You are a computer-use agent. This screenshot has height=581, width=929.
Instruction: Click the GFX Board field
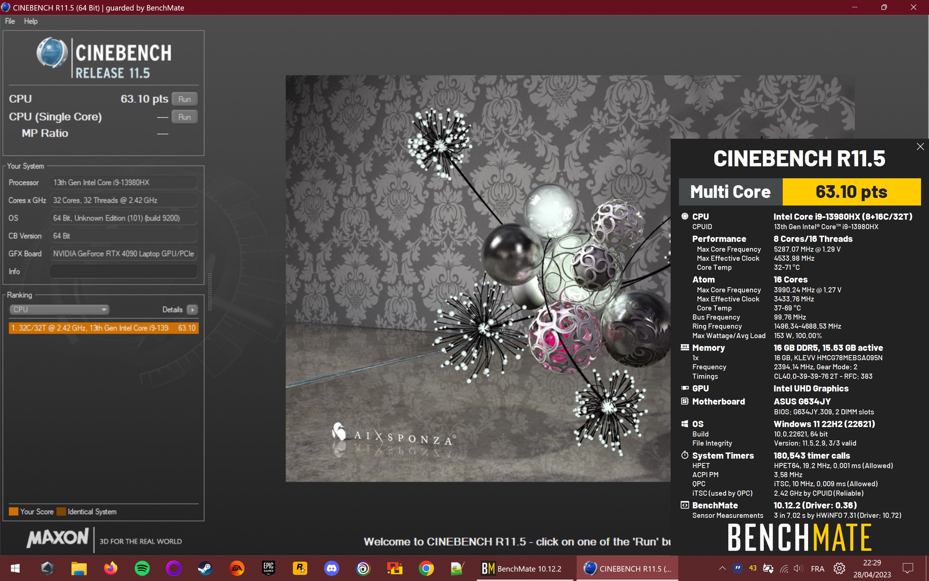[124, 253]
